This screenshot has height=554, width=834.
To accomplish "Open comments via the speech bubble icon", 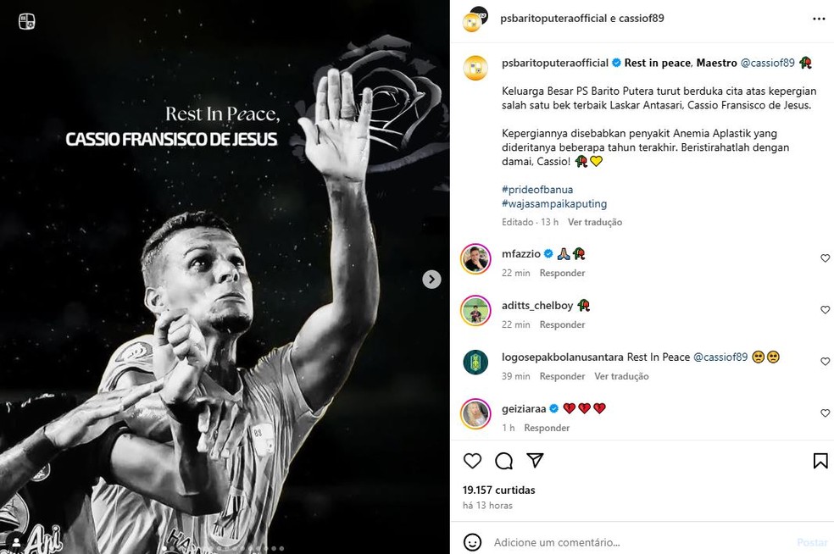I will (x=504, y=460).
